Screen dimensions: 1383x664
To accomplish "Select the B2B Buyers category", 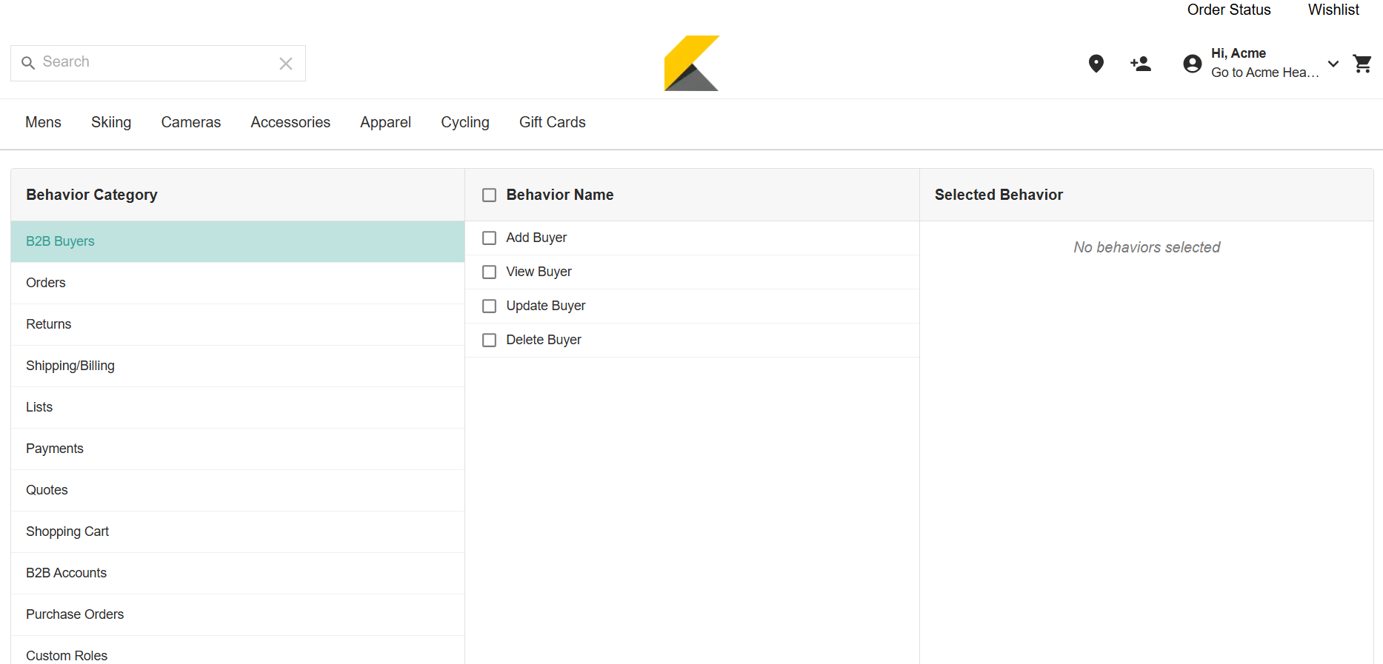I will [x=238, y=241].
